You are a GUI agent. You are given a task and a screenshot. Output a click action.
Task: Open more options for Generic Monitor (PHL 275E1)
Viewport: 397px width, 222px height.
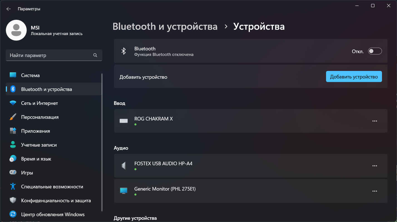[x=375, y=191]
